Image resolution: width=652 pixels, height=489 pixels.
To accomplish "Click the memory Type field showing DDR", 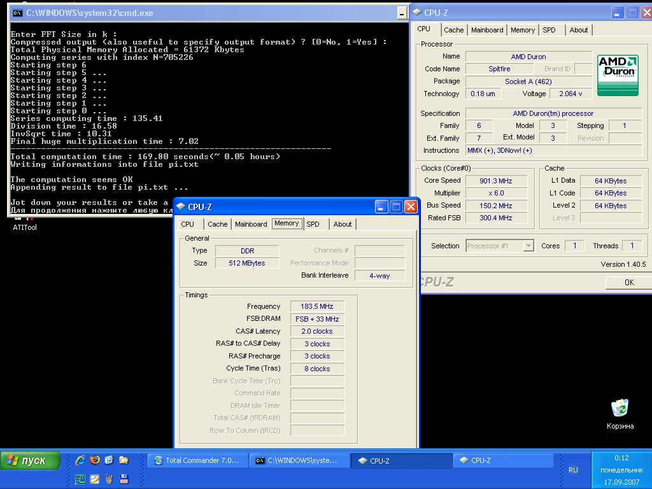I will click(x=247, y=251).
